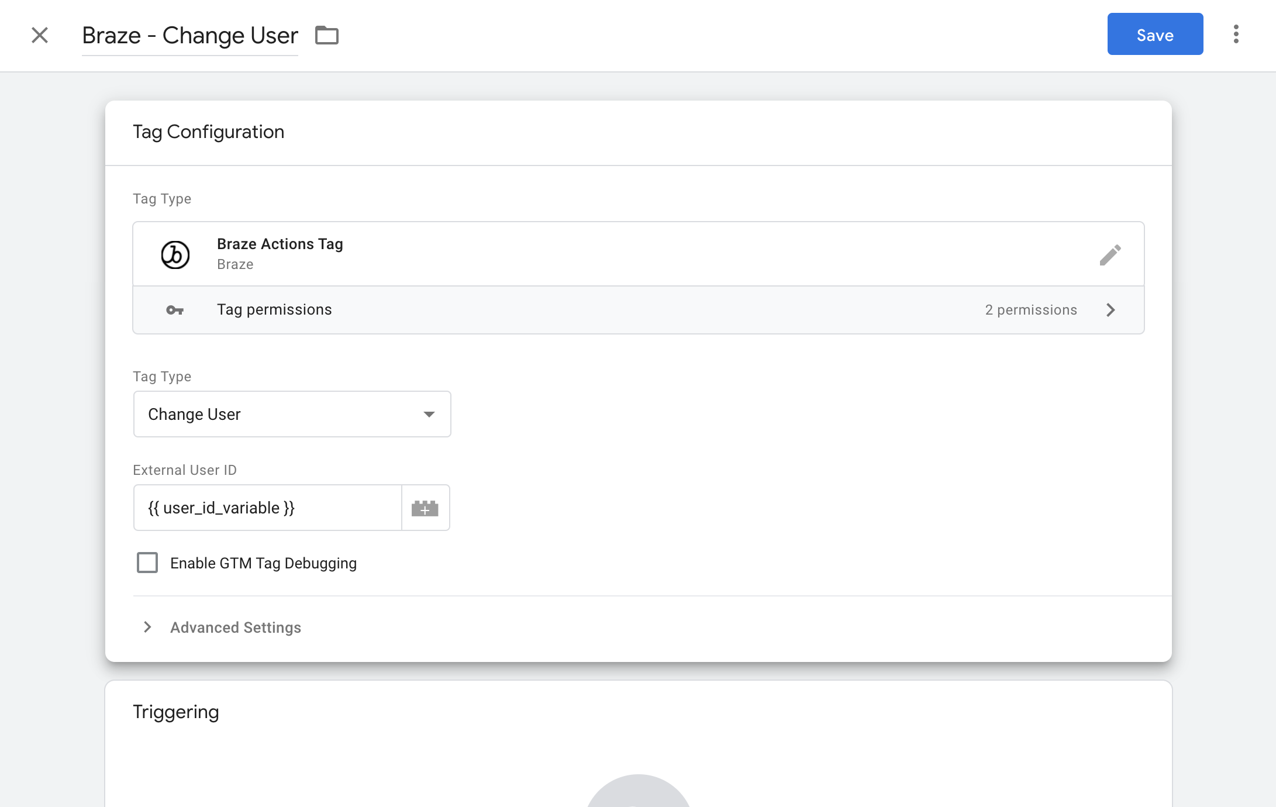
Task: Click the close X icon top left
Action: (40, 35)
